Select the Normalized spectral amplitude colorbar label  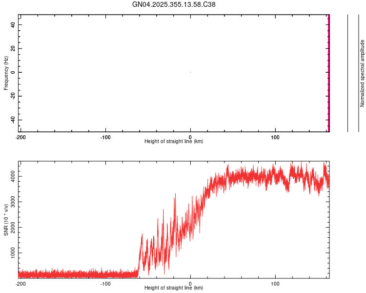tap(362, 73)
